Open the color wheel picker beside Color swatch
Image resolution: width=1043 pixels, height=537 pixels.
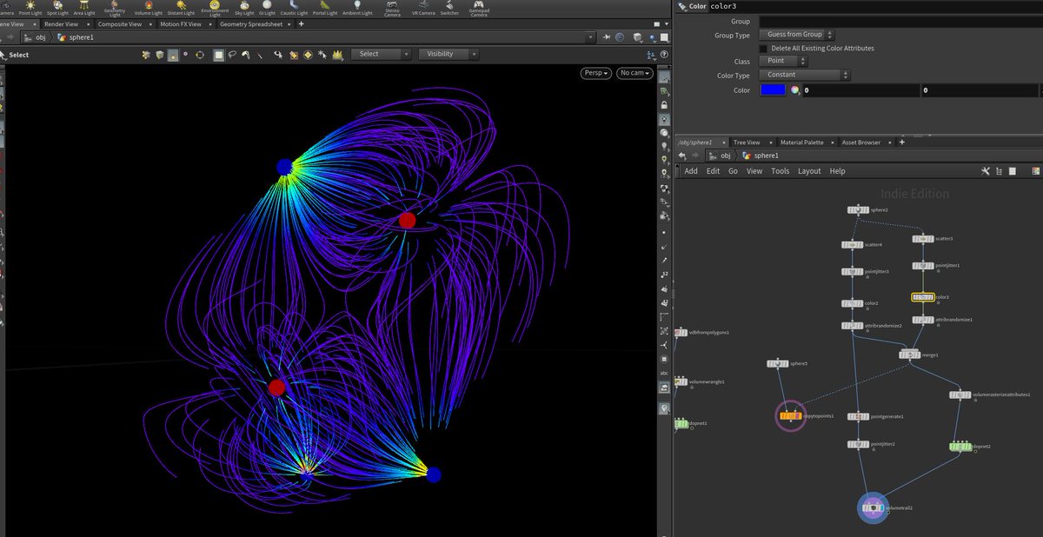794,89
